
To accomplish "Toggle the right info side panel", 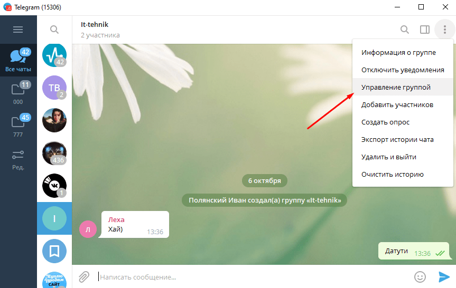I will [x=425, y=30].
